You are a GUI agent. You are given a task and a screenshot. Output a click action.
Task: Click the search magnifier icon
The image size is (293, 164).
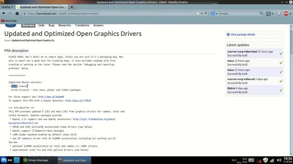click(x=261, y=13)
